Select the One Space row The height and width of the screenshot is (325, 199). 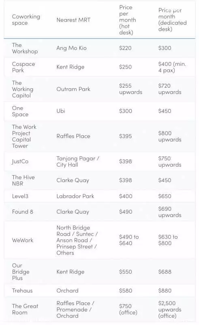click(x=100, y=111)
